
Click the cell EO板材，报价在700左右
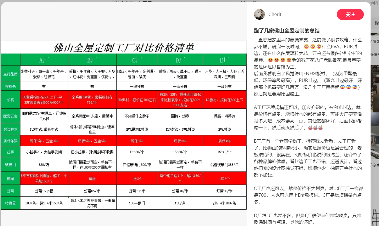click(137, 100)
